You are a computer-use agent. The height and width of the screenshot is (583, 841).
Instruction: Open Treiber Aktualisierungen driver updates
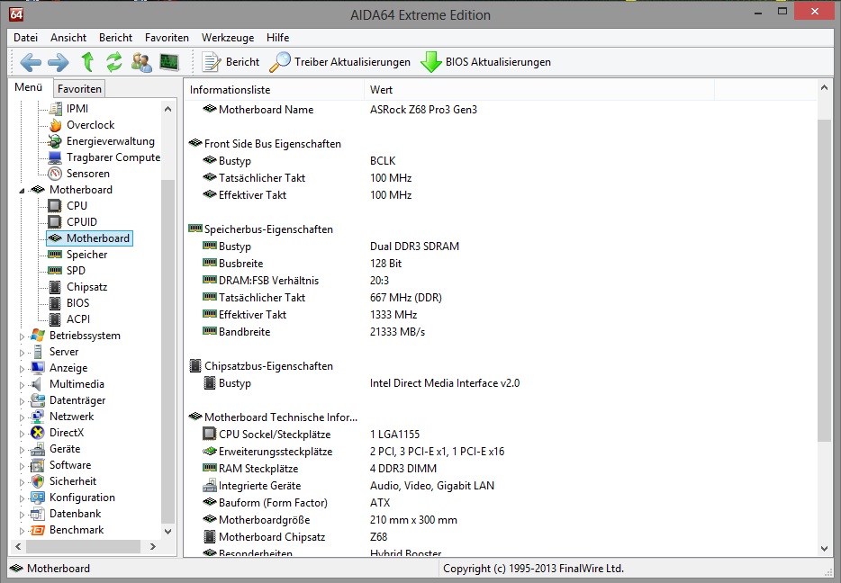340,62
